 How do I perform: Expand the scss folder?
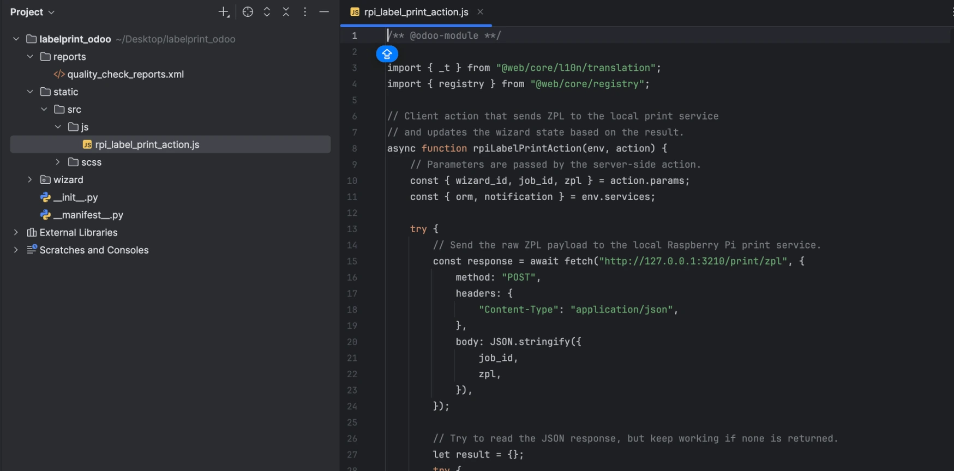pyautogui.click(x=58, y=162)
